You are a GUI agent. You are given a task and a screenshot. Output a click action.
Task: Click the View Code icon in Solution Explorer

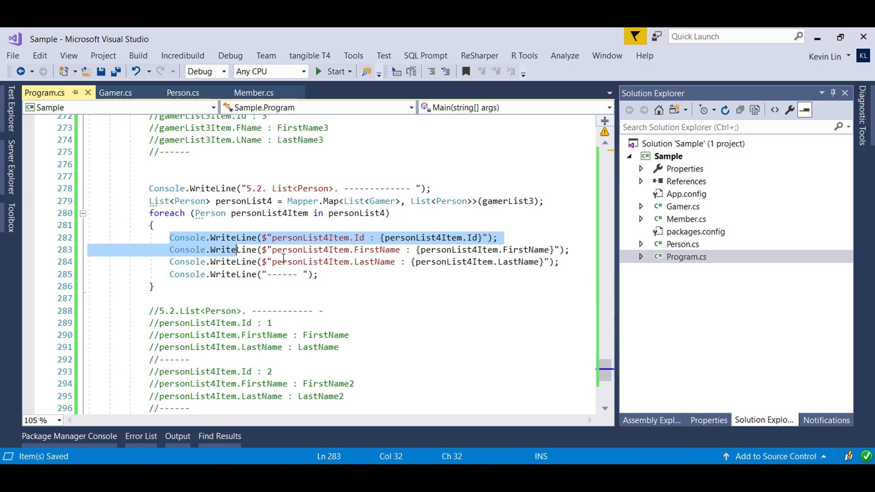click(x=775, y=110)
